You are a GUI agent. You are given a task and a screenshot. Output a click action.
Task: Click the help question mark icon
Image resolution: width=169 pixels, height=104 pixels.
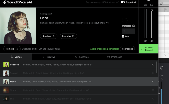pos(162,68)
